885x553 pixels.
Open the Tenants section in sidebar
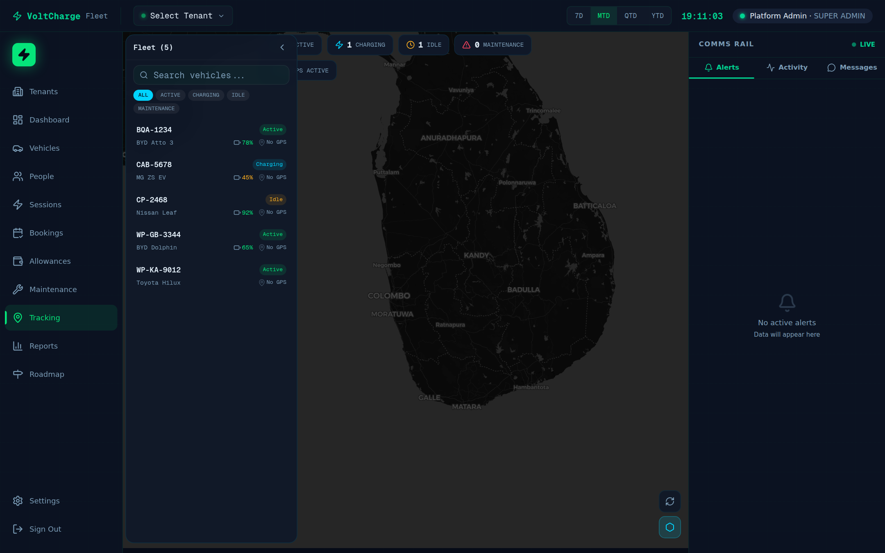[43, 91]
